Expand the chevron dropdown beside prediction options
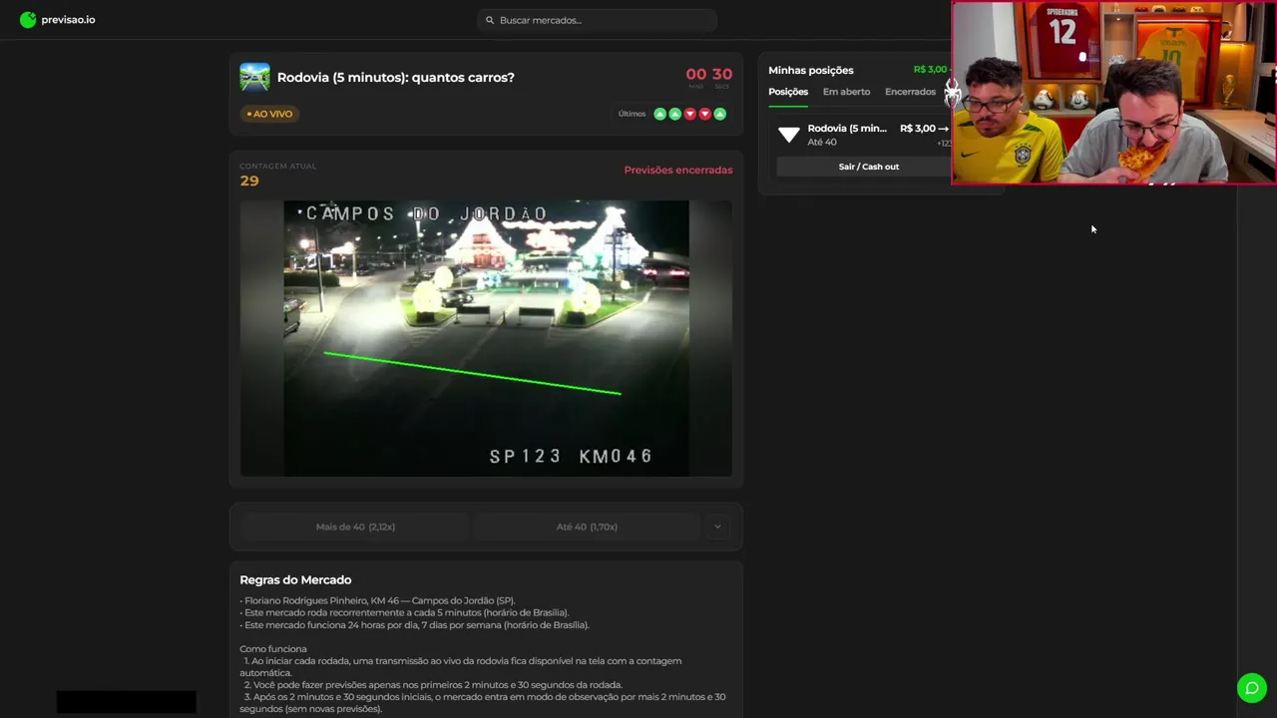The image size is (1277, 718). pyautogui.click(x=717, y=527)
